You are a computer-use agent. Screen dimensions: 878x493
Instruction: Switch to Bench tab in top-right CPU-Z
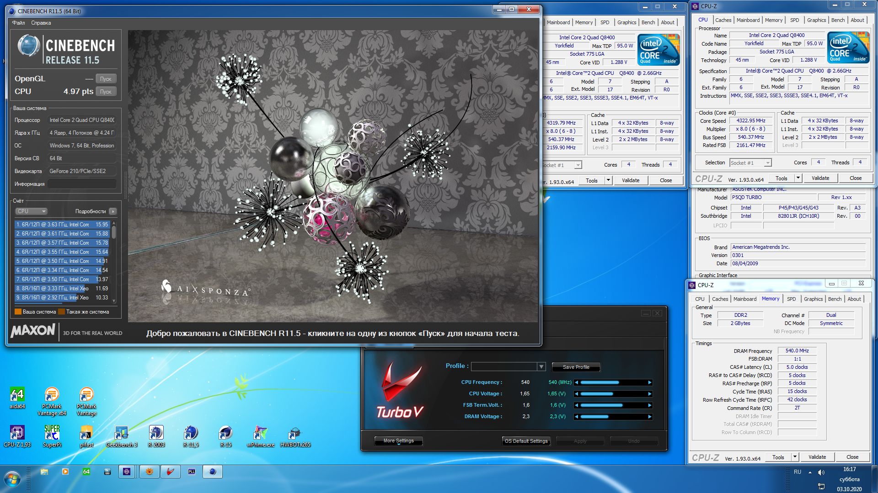pyautogui.click(x=838, y=20)
